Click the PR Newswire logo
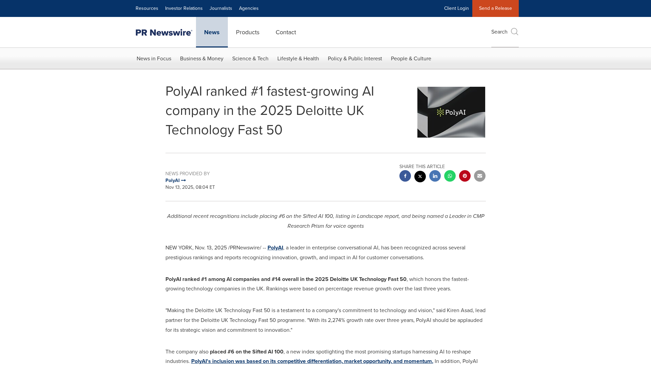Screen dimensions: 651x366 tap(164, 33)
